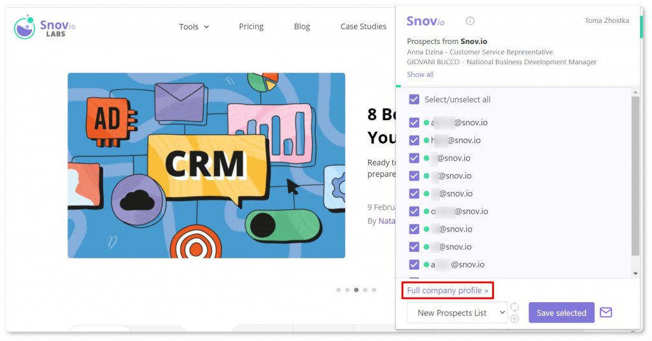Uncheck the last visible email starting with 'a'

coord(414,265)
